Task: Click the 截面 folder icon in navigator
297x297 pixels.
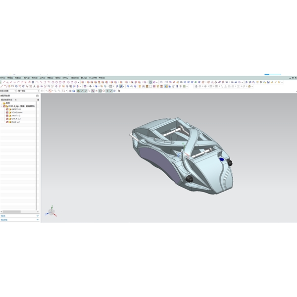Action: (4, 103)
